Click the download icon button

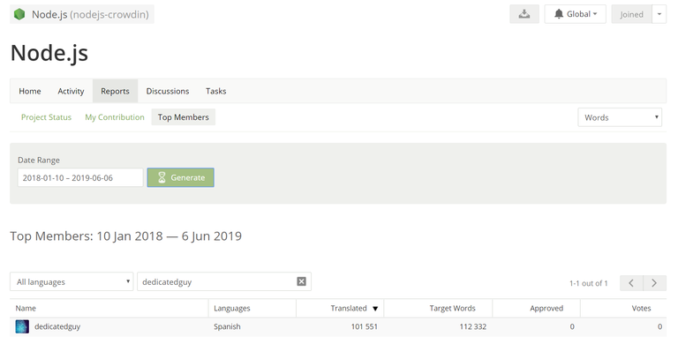[524, 14]
